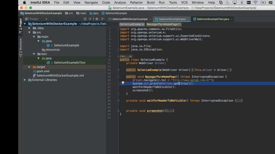Click the SeleniumExample editor breadcrumb
275x154 pixels.
pos(132,24)
